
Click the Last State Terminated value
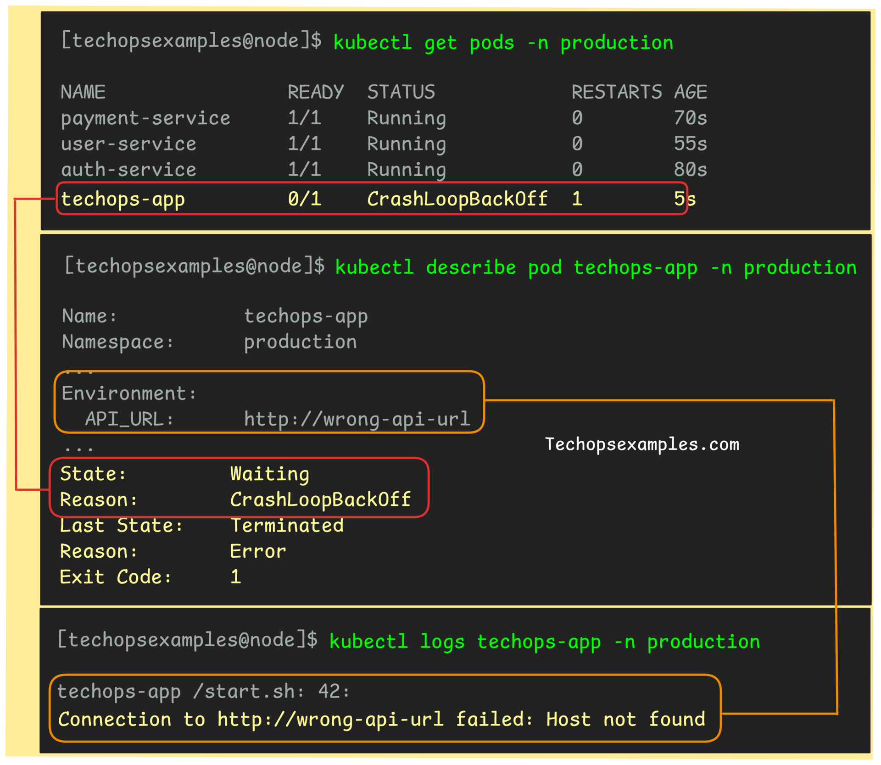[287, 526]
